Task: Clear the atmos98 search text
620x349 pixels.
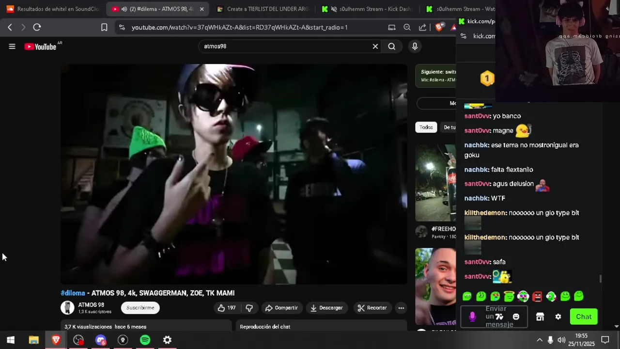Action: tap(375, 47)
